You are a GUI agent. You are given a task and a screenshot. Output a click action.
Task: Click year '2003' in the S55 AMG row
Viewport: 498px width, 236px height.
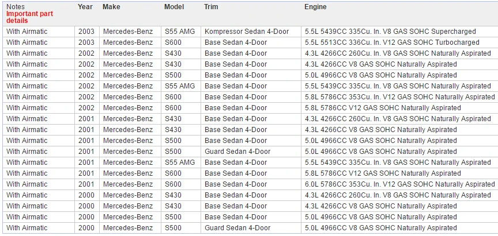pyautogui.click(x=86, y=32)
